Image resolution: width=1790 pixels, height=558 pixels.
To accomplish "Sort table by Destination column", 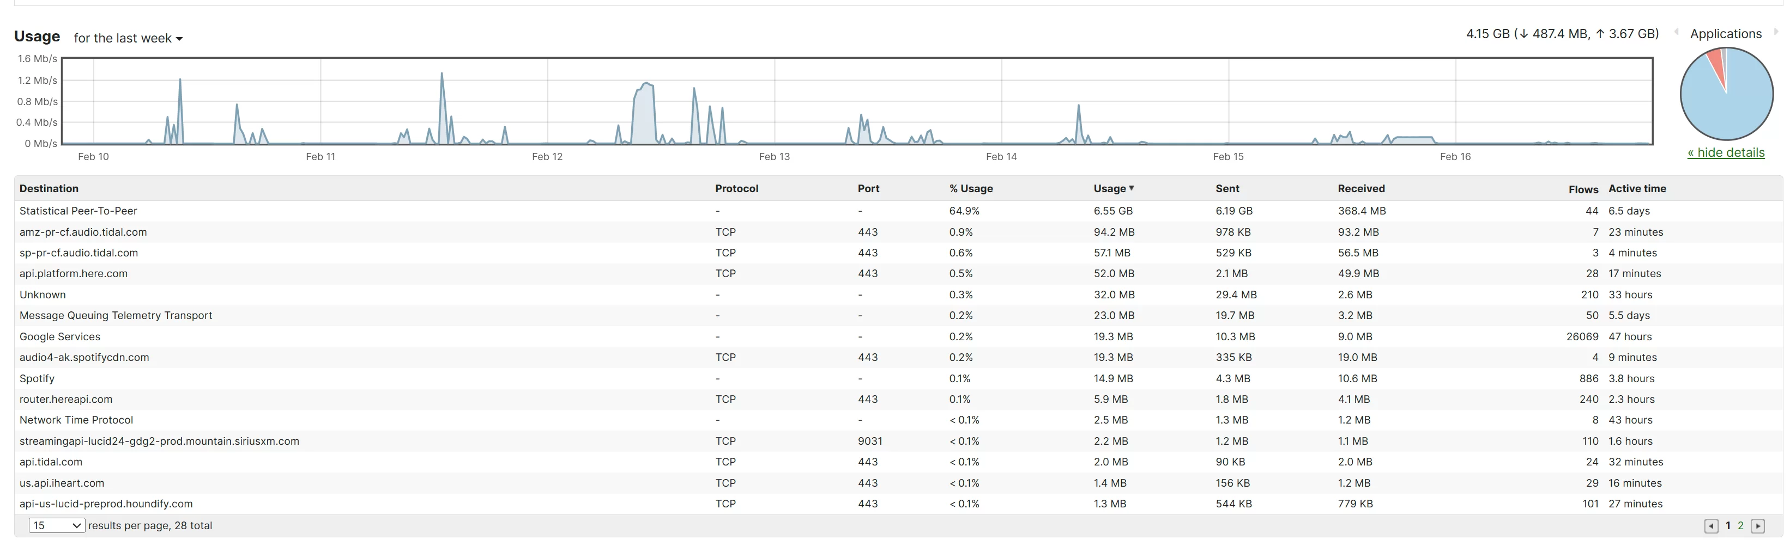I will click(49, 189).
